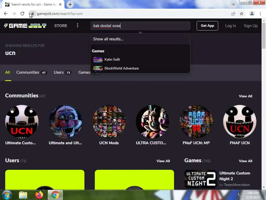Image resolution: width=266 pixels, height=200 pixels.
Task: Open the FNaF UCN: MP community avatar
Action: point(196,122)
